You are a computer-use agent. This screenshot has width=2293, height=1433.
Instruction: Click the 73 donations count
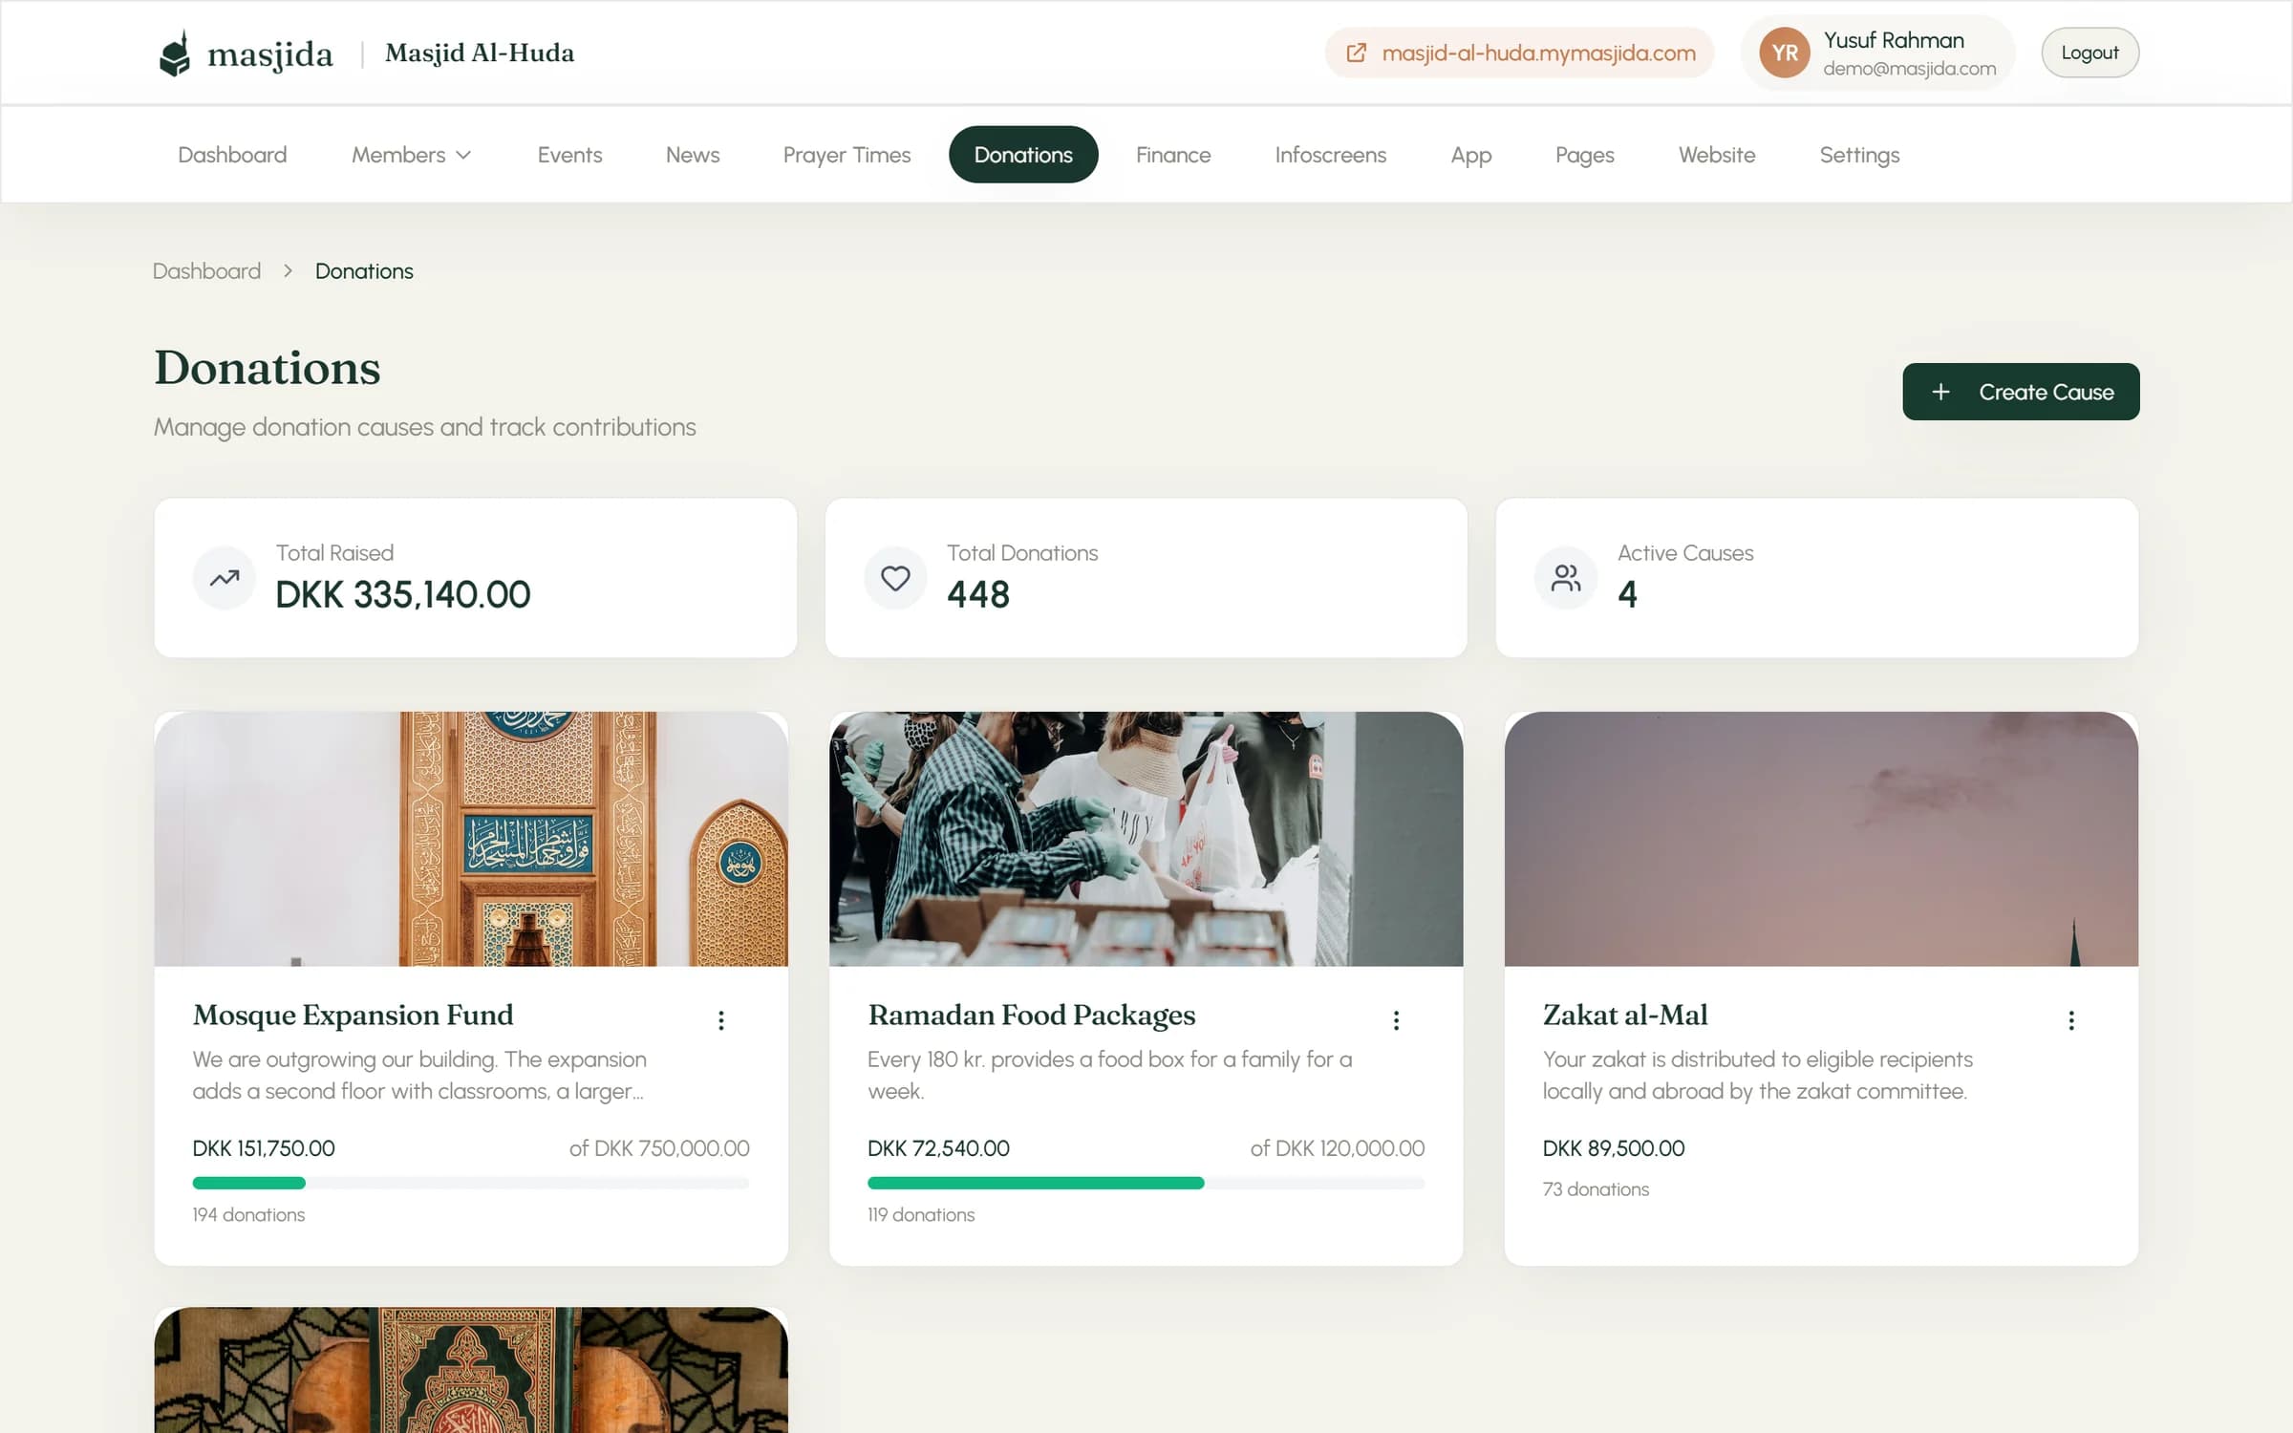click(1596, 1189)
